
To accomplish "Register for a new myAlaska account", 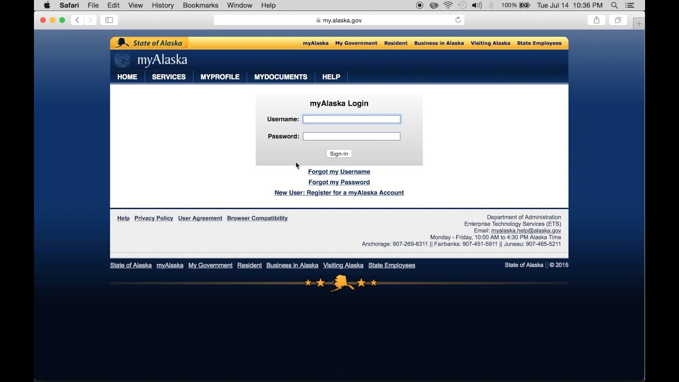I will point(339,193).
